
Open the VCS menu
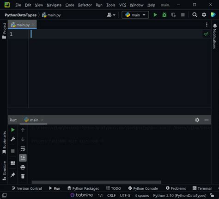click(x=122, y=5)
